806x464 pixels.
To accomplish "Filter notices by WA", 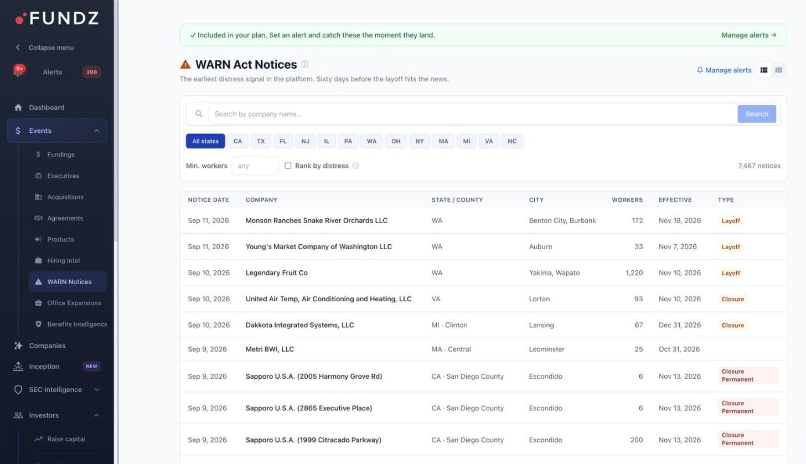I will click(371, 141).
